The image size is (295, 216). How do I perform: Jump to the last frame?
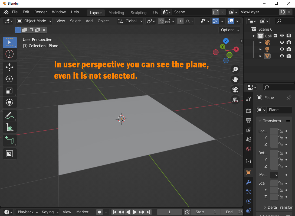pos(148,212)
